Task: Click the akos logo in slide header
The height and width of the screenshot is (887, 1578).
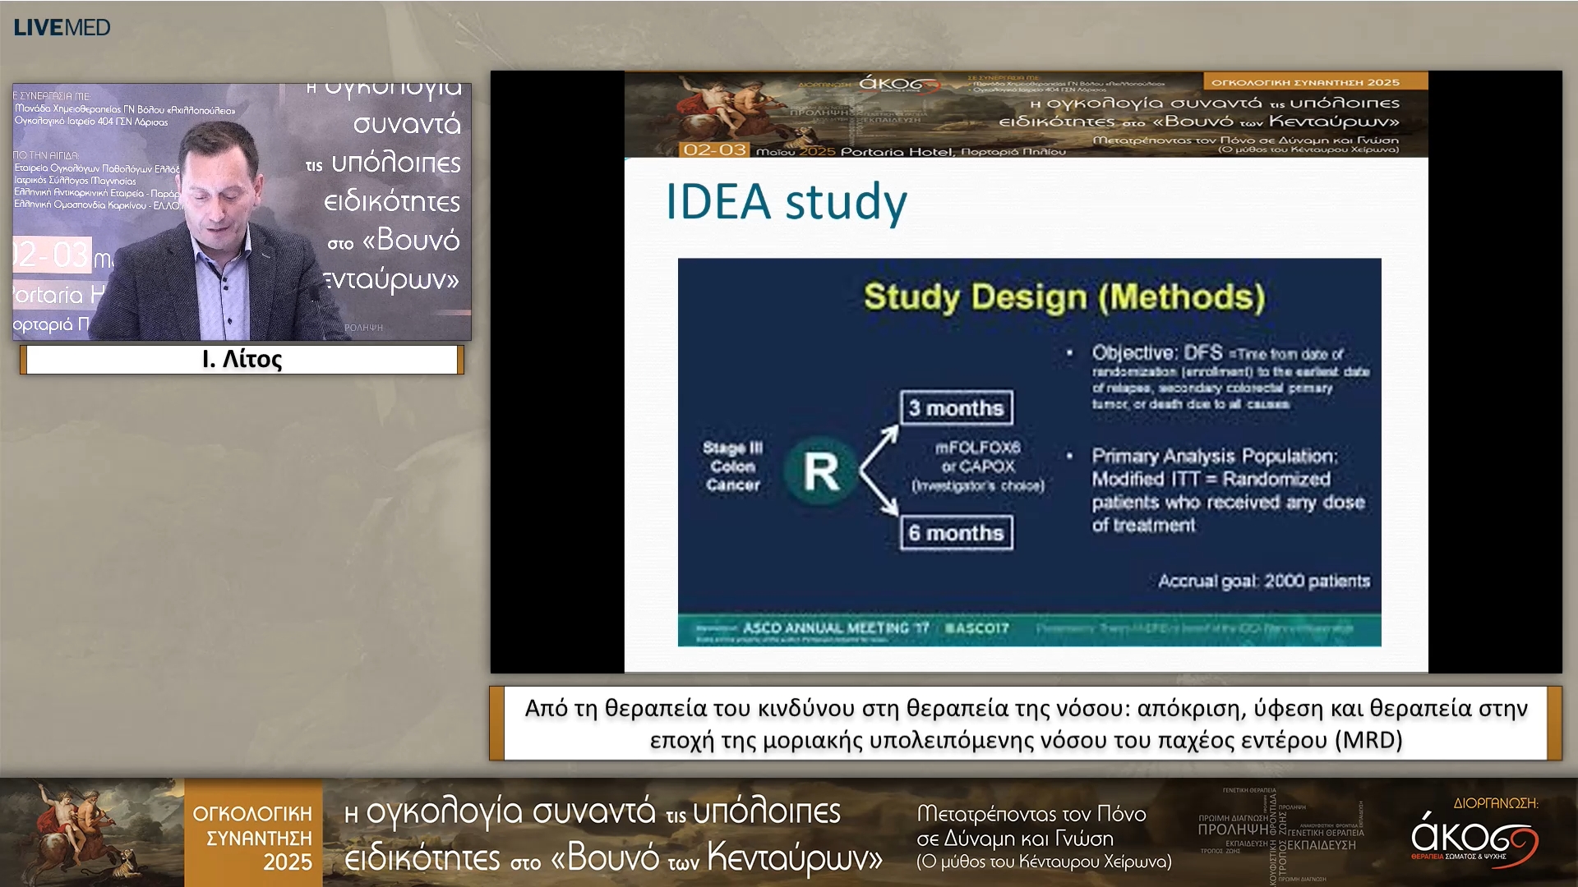Action: pos(898,85)
